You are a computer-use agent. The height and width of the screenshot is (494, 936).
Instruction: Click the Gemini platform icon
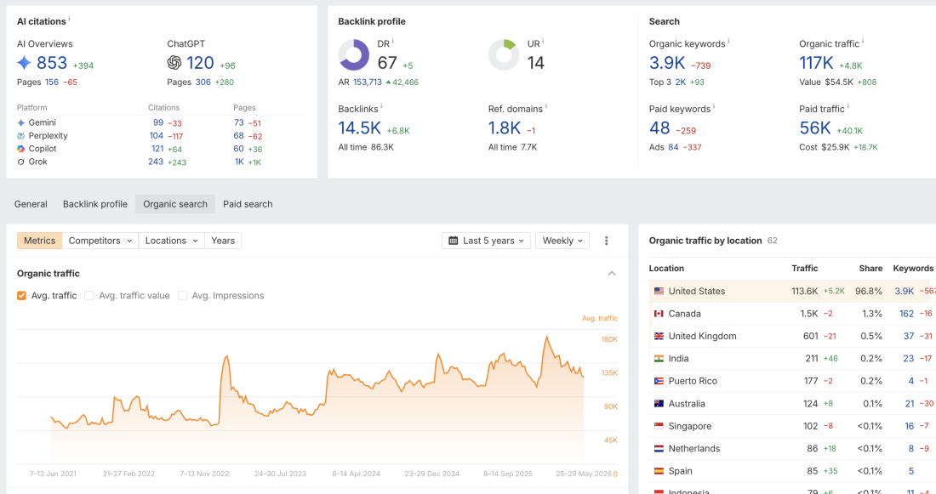[21, 123]
